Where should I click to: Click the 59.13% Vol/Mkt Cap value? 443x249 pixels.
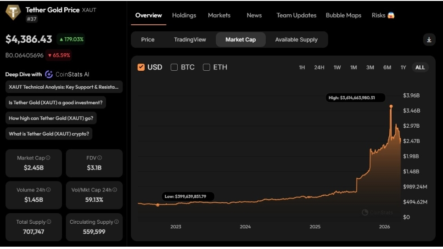(x=94, y=199)
